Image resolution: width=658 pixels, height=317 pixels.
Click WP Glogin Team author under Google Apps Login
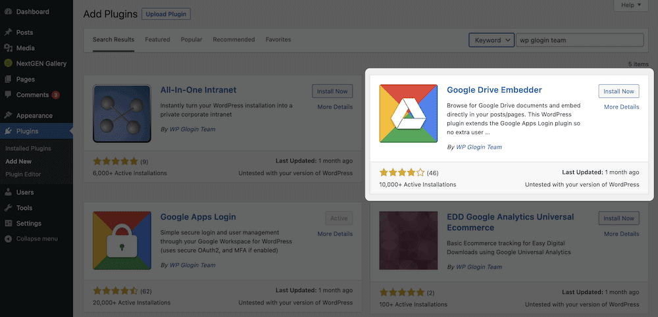(x=192, y=265)
